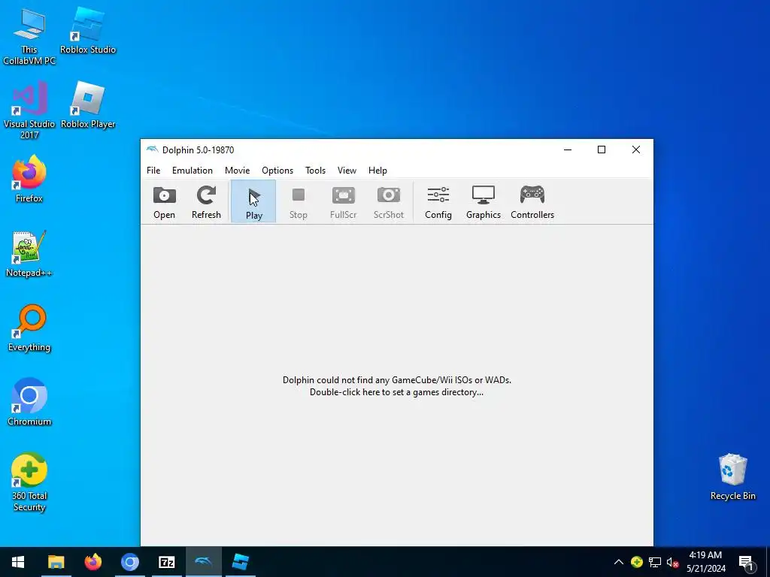Open Chromium from the taskbar
Image resolution: width=770 pixels, height=577 pixels.
(x=129, y=562)
